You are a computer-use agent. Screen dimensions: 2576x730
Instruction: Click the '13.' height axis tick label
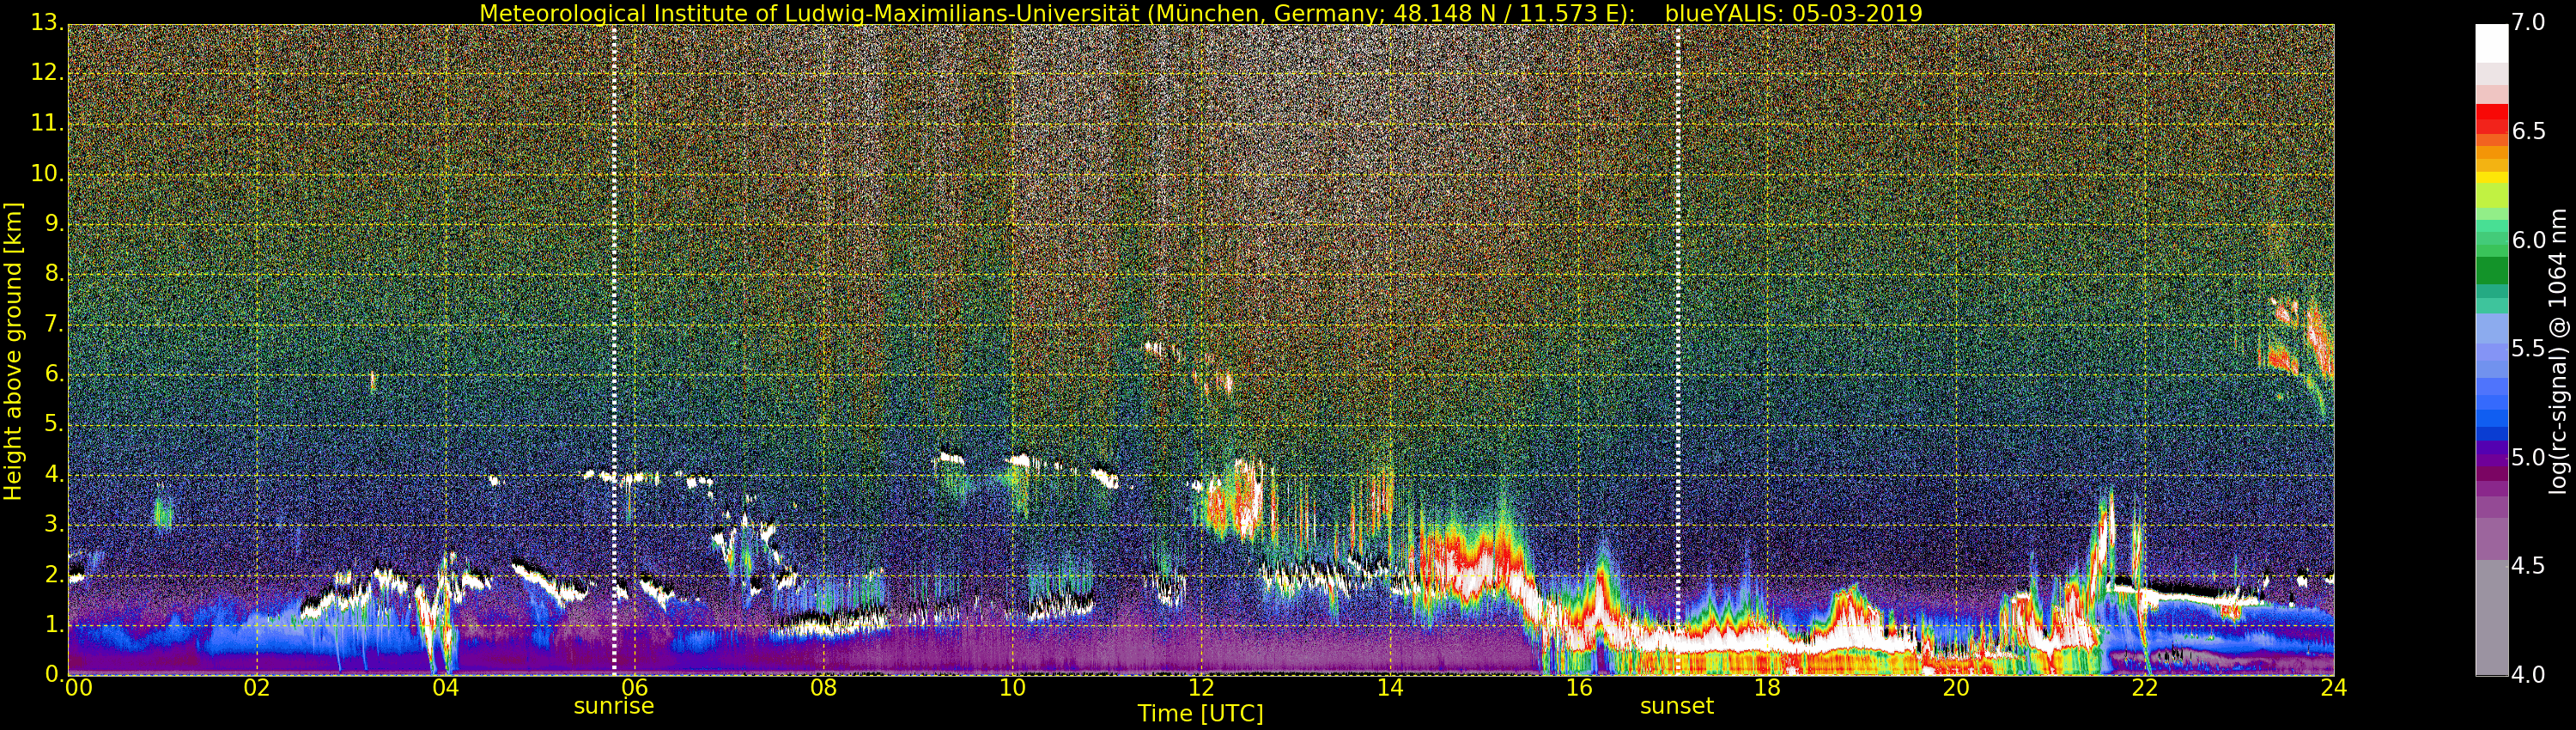(47, 23)
